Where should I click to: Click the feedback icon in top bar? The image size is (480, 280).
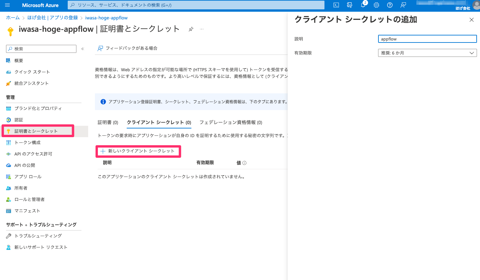[403, 5]
